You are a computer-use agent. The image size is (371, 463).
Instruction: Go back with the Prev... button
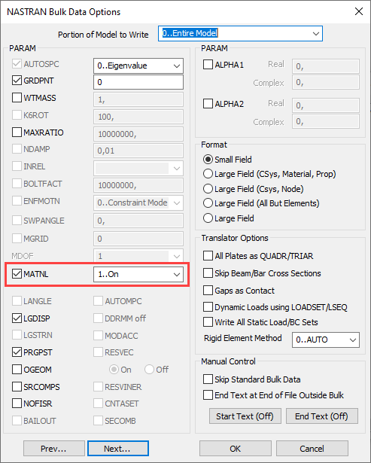(54, 449)
